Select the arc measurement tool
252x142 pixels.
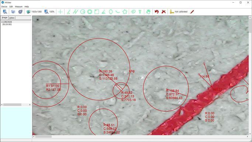coord(118,12)
